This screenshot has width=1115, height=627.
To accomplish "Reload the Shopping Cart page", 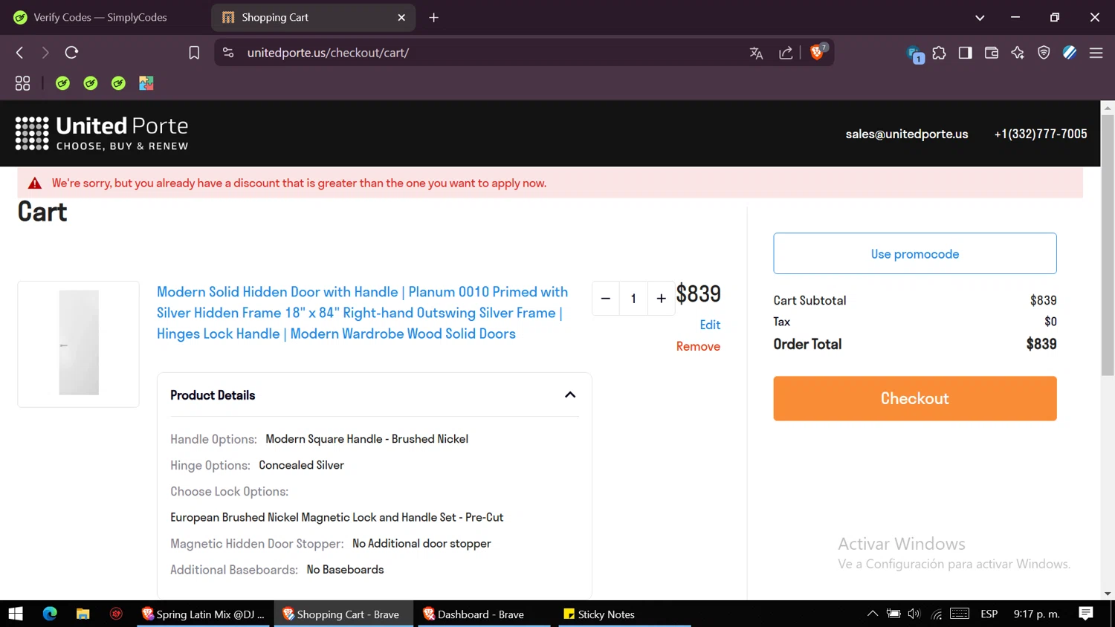I will (x=71, y=53).
